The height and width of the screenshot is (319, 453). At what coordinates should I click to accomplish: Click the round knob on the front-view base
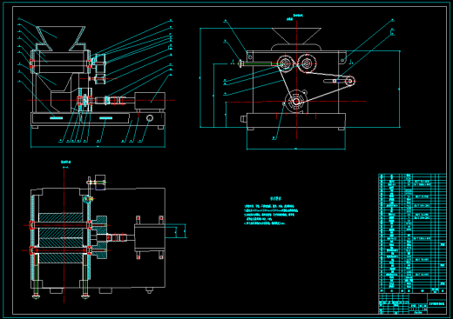click(x=150, y=118)
